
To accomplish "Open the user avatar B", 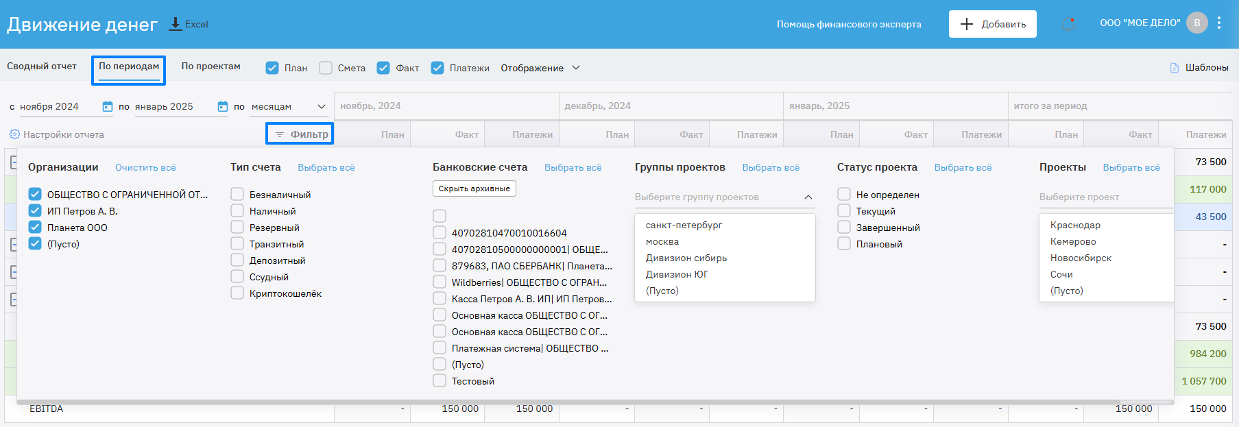I will [x=1197, y=23].
